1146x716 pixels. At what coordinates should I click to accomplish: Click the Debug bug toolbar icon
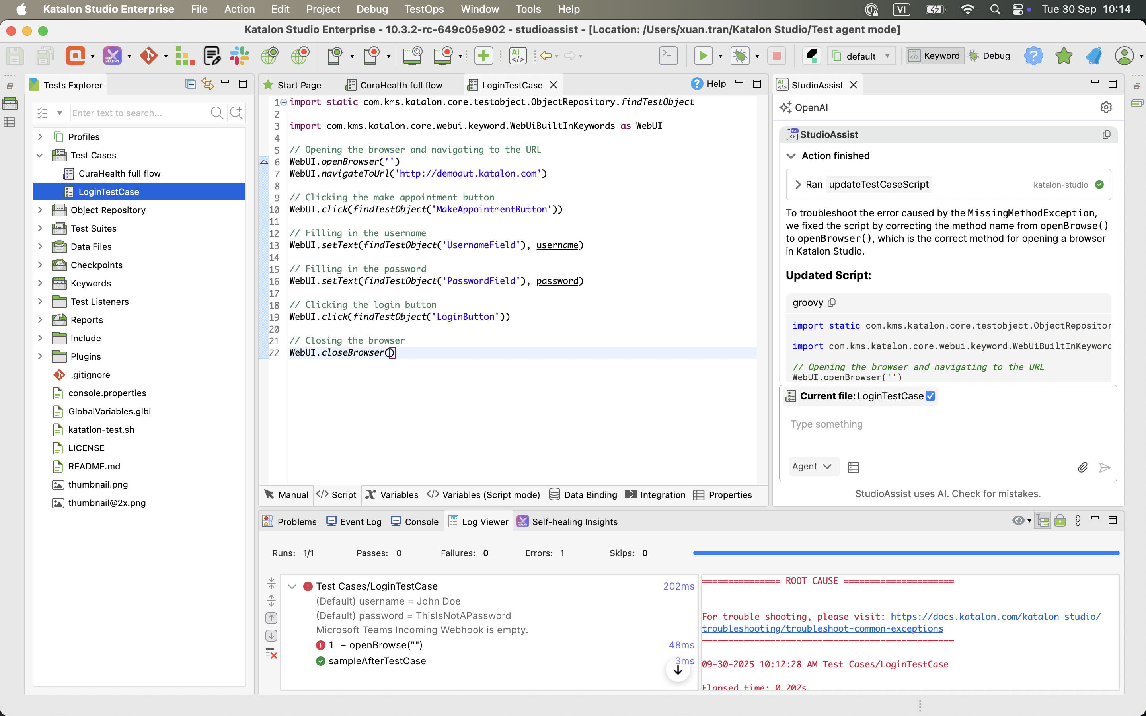pyautogui.click(x=740, y=56)
